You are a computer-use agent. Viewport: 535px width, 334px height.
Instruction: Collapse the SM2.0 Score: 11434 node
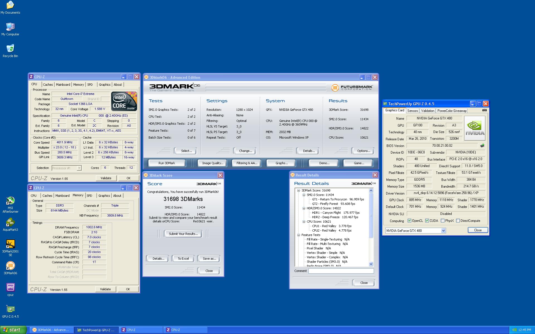304,195
